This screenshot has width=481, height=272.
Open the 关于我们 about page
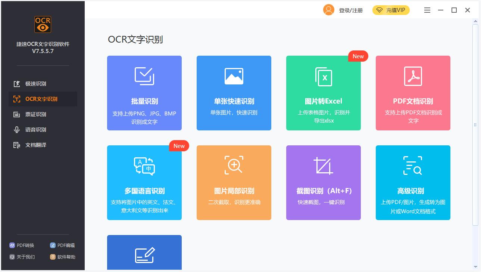tap(21, 257)
